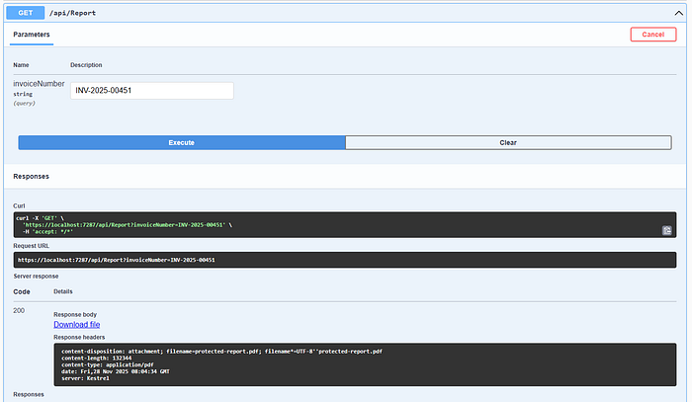Click the invoiceNumber input field
Screen dimensions: 692x402
[151, 91]
